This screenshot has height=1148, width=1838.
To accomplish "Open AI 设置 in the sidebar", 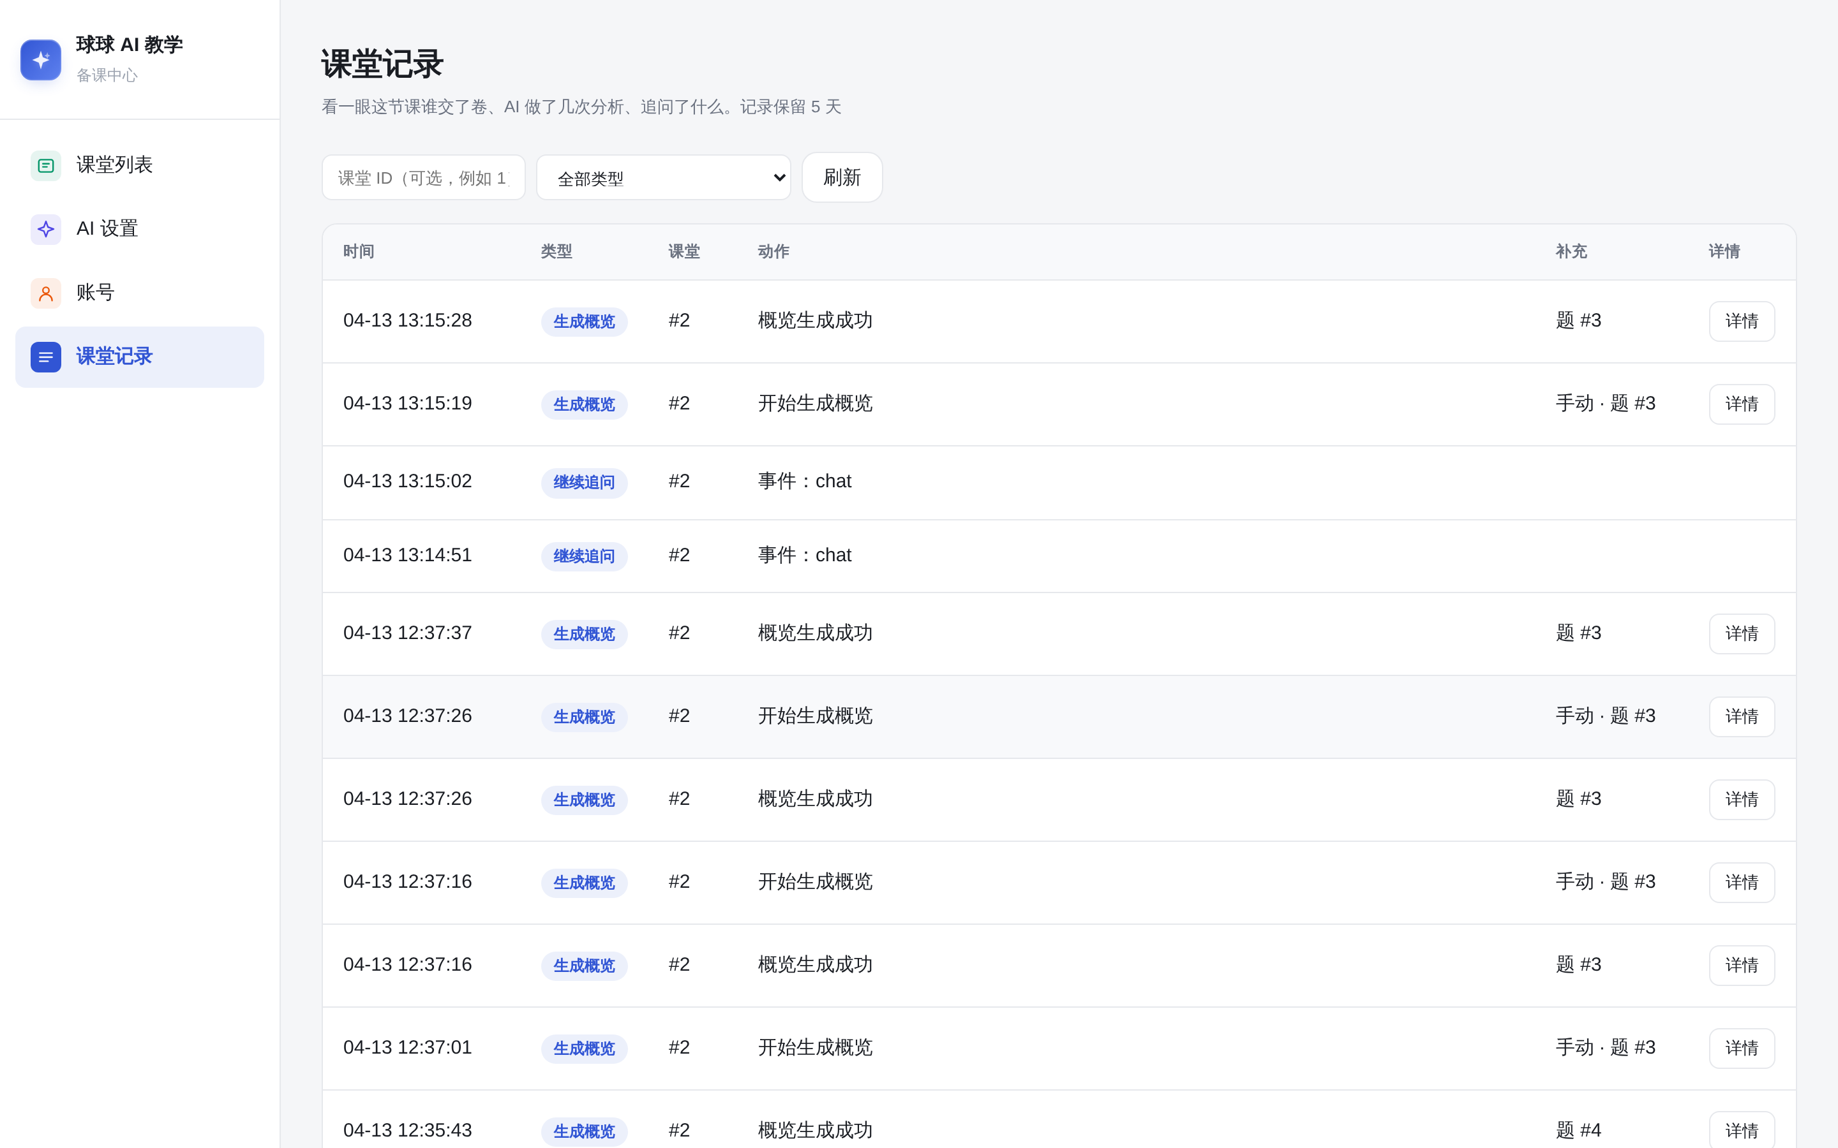I will coord(140,230).
